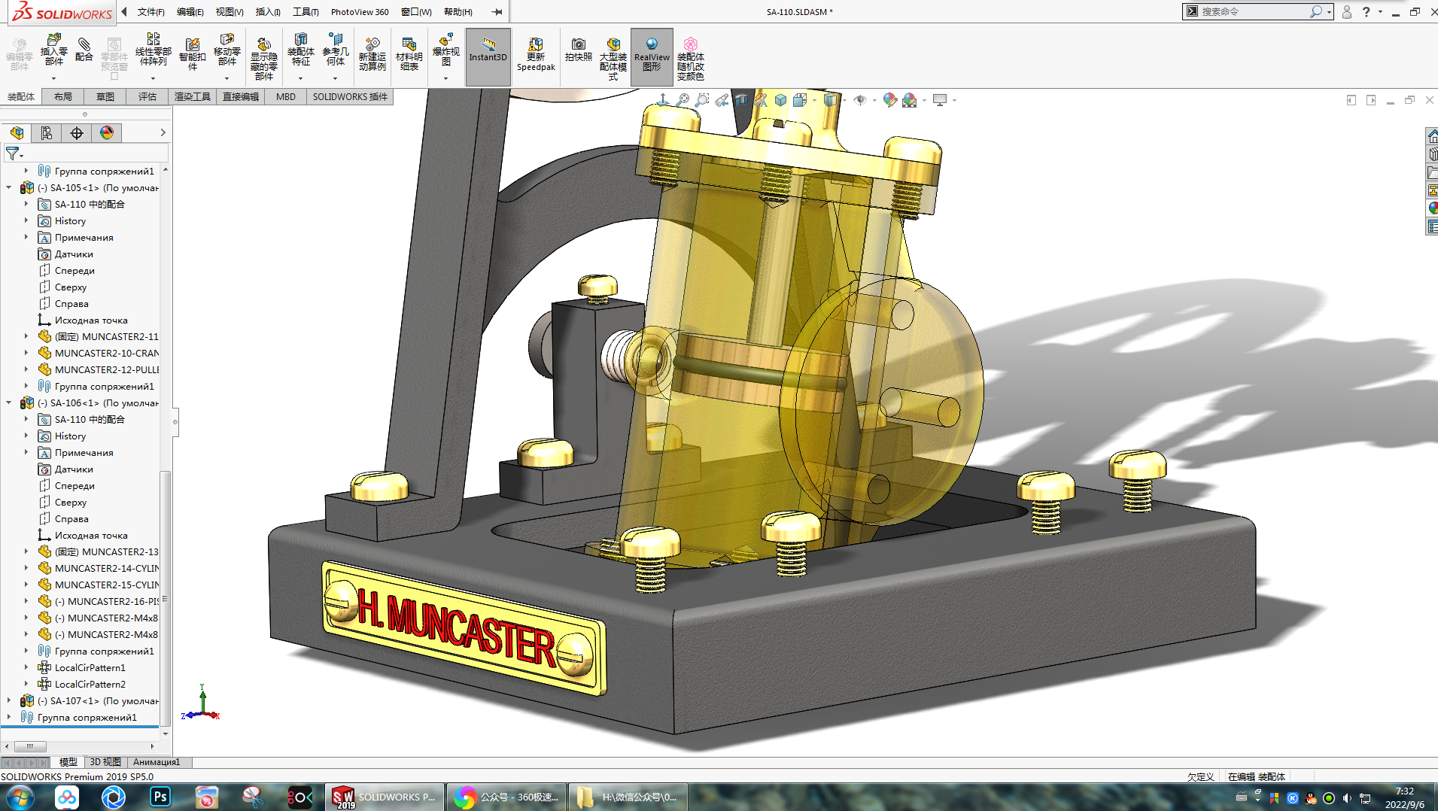Click Edit Appearance color ball icon
The image size is (1438, 811).
pyautogui.click(x=890, y=100)
